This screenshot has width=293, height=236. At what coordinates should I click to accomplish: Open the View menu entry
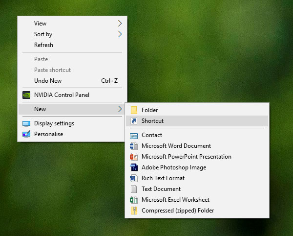[x=72, y=24]
